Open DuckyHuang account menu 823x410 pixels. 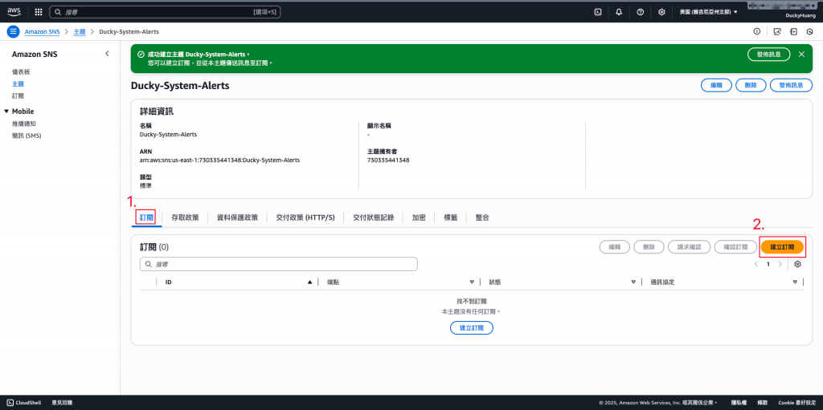point(799,15)
